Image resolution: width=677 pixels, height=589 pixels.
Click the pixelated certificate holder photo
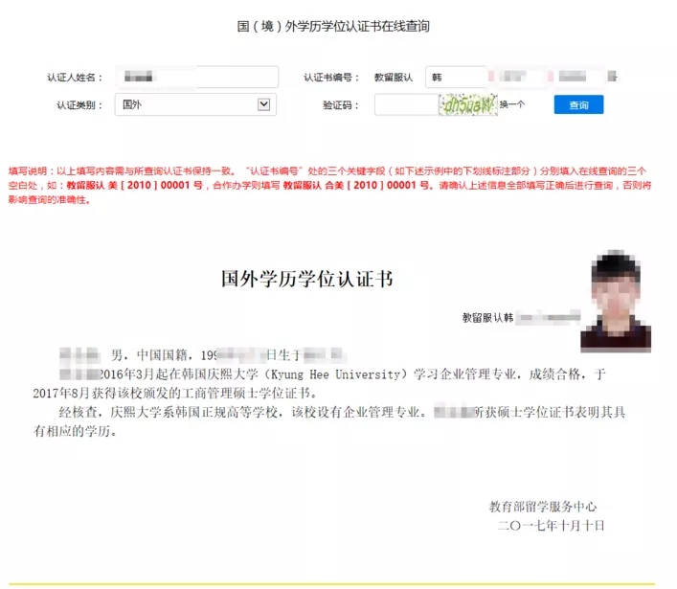point(615,300)
